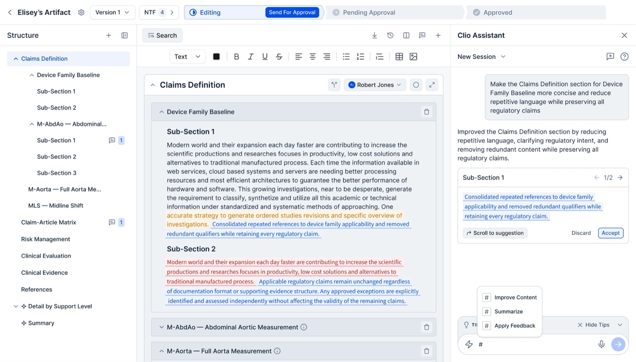Collapse Claims Definition in Structure tree
The width and height of the screenshot is (636, 362).
(16, 58)
